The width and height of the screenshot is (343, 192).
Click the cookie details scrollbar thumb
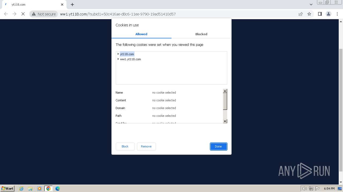coord(225,101)
